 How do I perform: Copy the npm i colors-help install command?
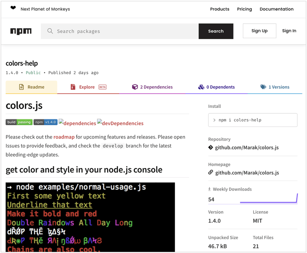click(253, 120)
